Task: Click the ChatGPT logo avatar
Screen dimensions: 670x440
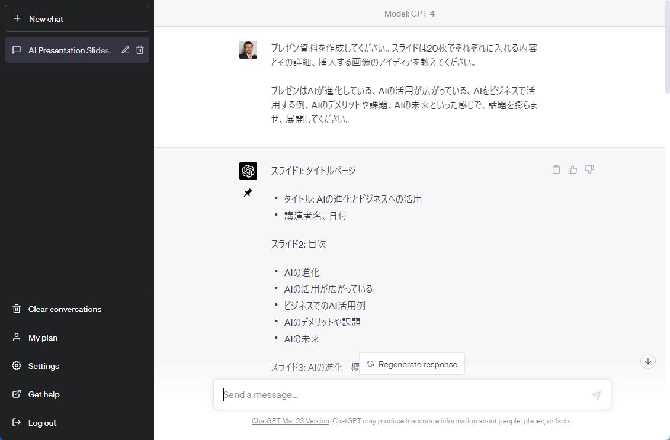Action: pyautogui.click(x=248, y=171)
